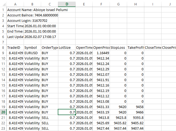Select column F header
Image resolution: width=176 pixels, height=131 pixels.
pos(101,4)
